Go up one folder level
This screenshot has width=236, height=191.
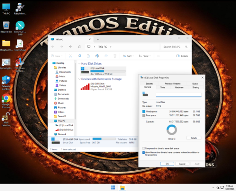70,47
